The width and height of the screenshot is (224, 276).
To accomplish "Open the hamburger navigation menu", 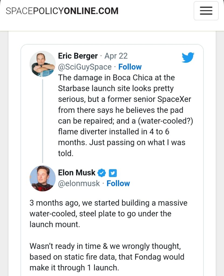I will coord(206,11).
